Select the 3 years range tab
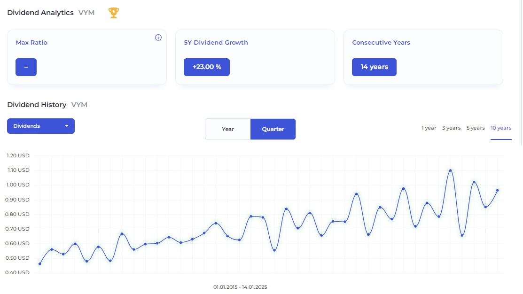This screenshot has height=294, width=523. pyautogui.click(x=451, y=128)
